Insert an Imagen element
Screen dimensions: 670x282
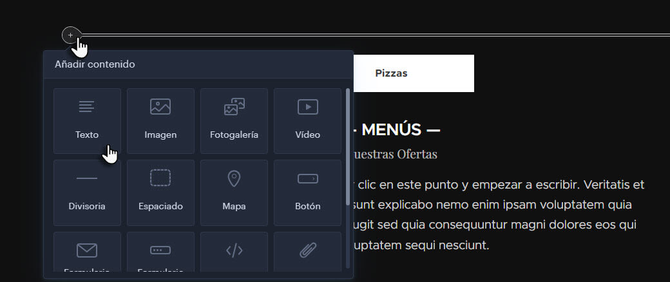[x=160, y=121]
